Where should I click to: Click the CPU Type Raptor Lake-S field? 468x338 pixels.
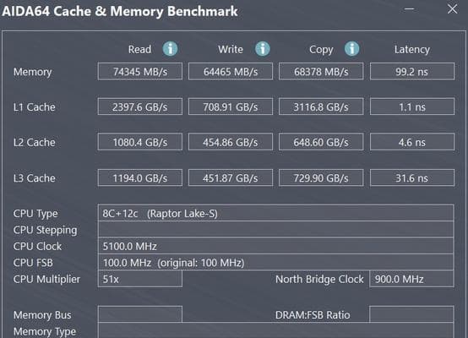coord(275,213)
